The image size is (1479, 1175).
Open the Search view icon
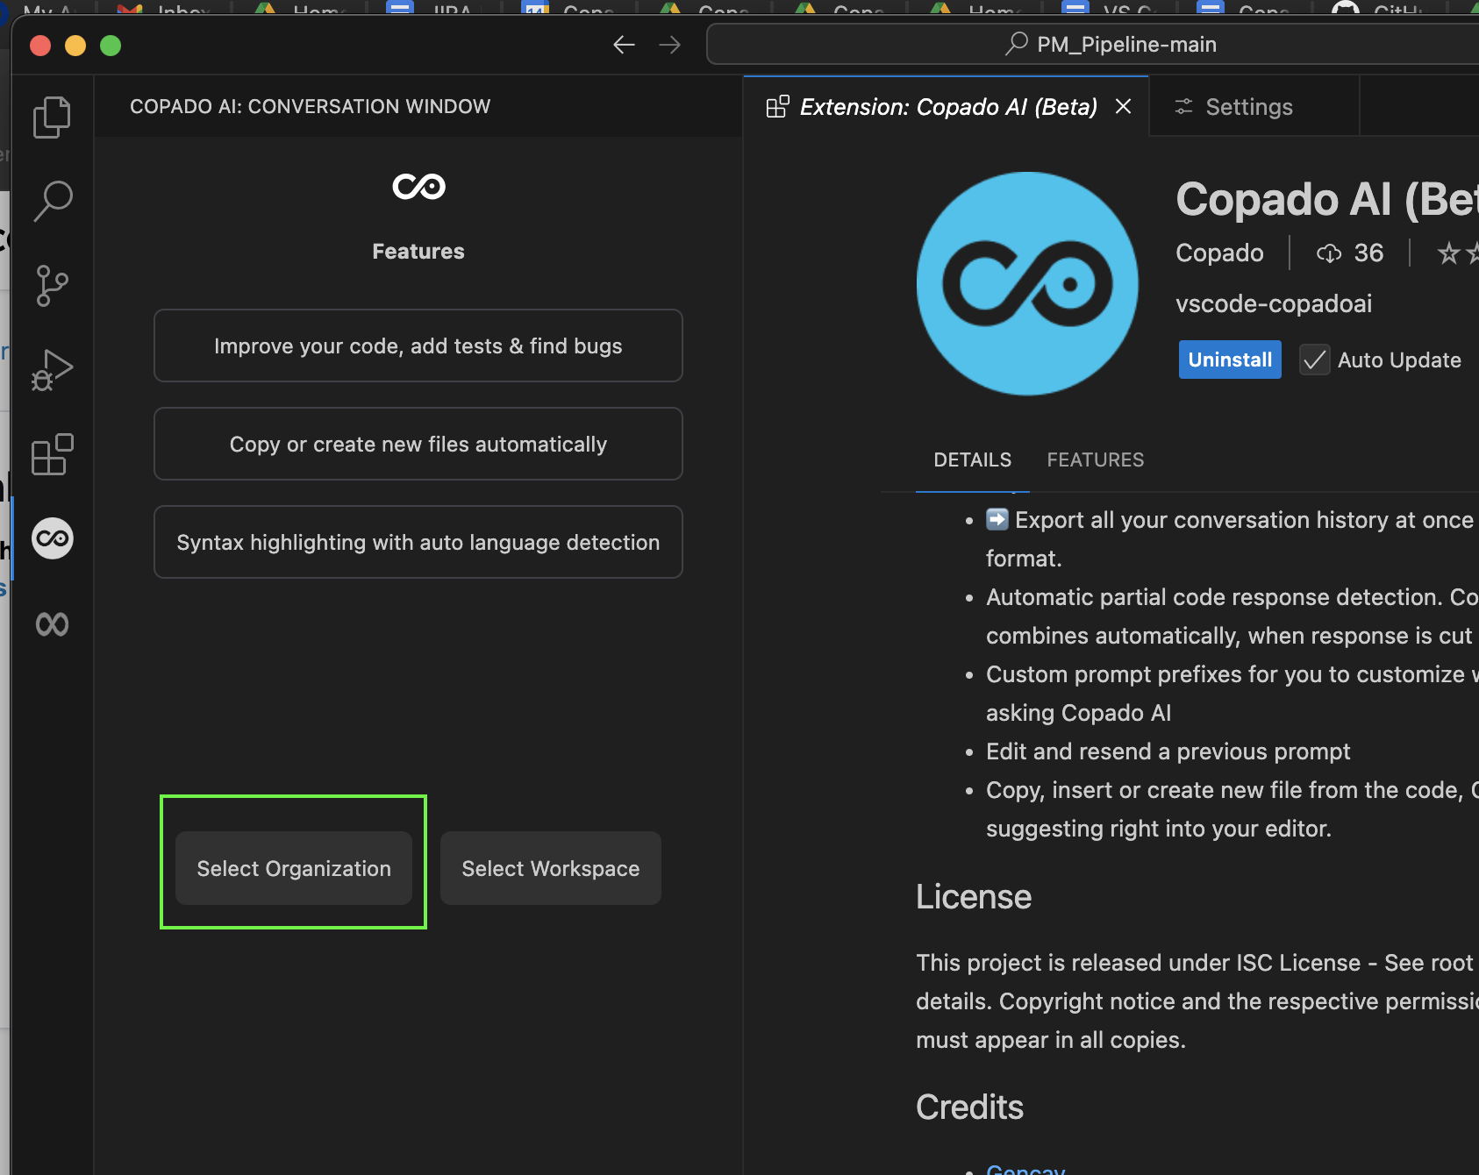tap(52, 201)
